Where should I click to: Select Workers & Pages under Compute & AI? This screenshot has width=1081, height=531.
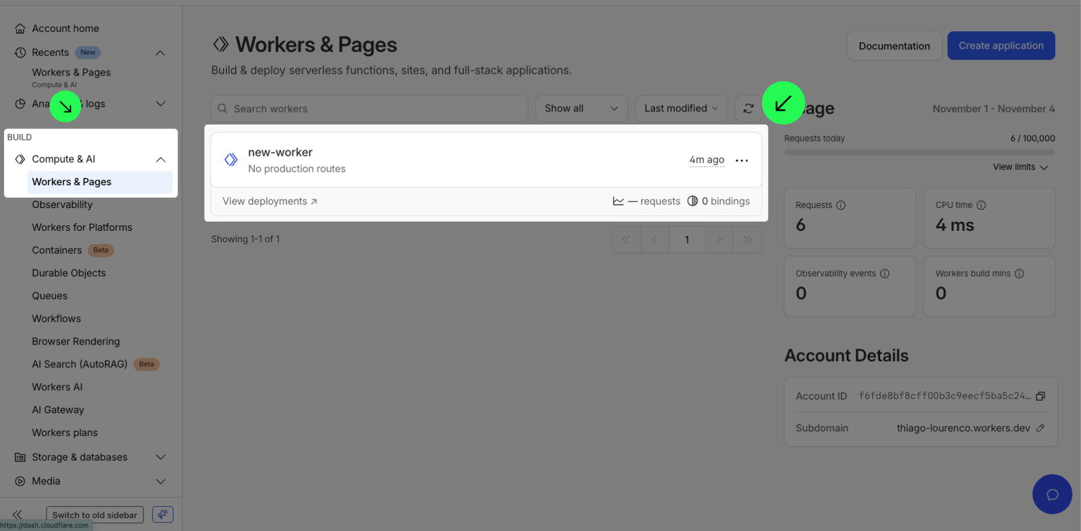coord(100,182)
